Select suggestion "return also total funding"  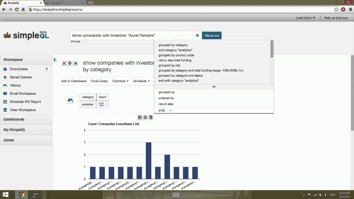[x=175, y=60]
